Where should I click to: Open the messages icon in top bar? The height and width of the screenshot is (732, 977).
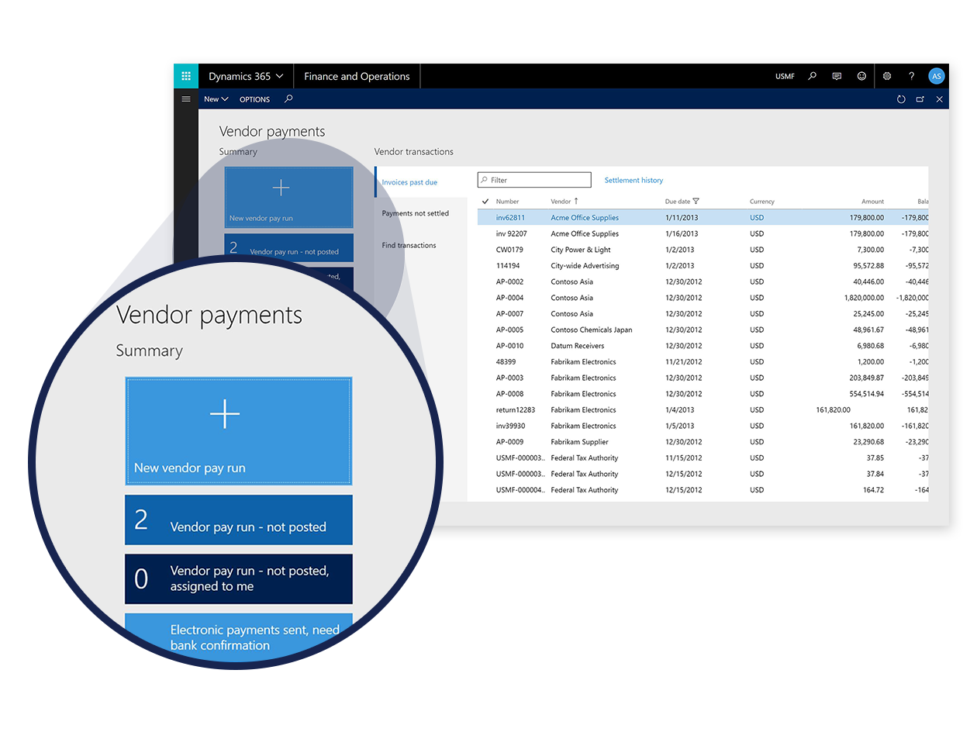click(x=837, y=76)
